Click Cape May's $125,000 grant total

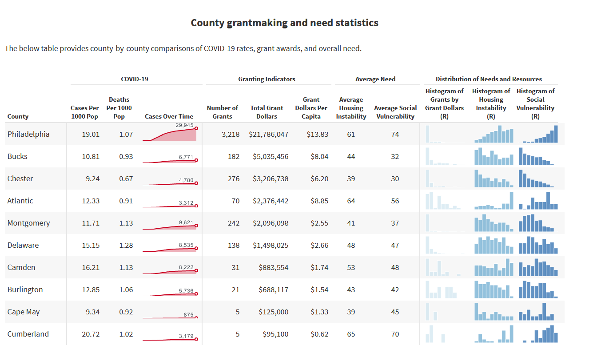(x=274, y=312)
